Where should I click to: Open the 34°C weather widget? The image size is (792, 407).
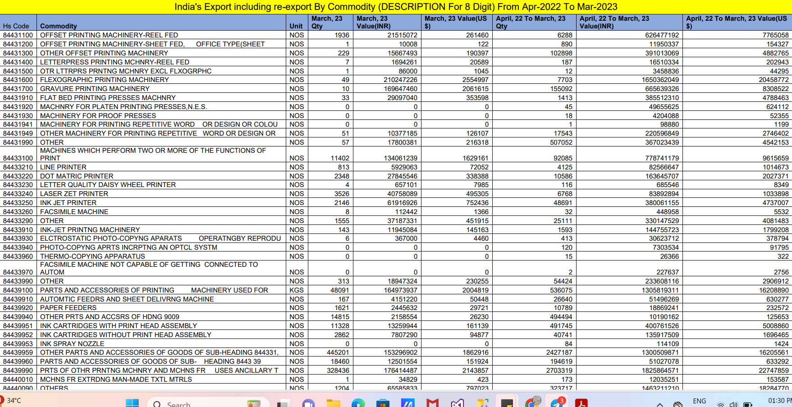point(11,400)
